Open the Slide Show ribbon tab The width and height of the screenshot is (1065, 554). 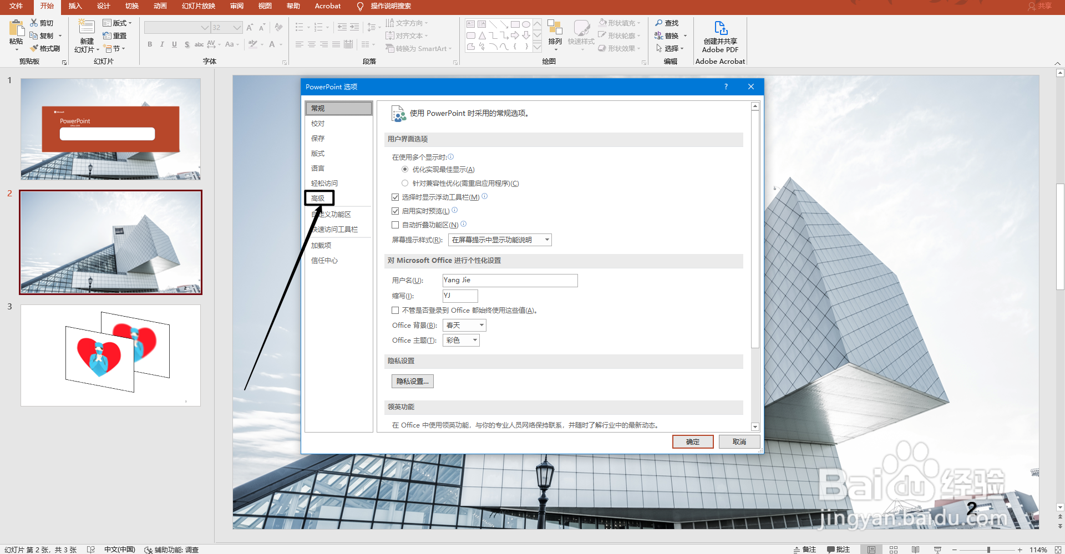click(x=199, y=6)
